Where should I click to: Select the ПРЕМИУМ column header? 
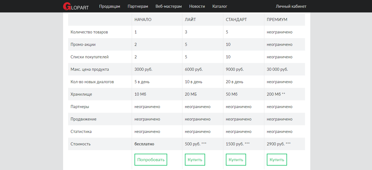click(x=277, y=20)
